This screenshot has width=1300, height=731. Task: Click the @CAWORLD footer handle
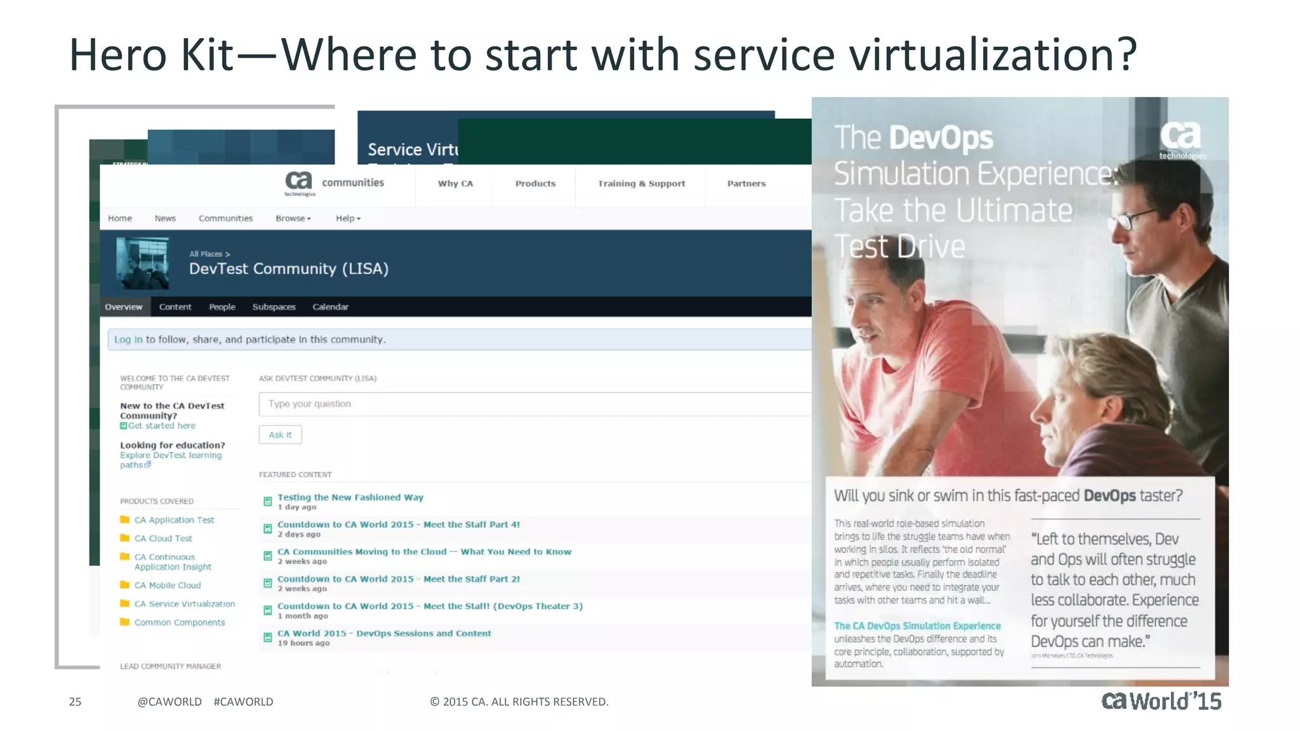[x=169, y=702]
